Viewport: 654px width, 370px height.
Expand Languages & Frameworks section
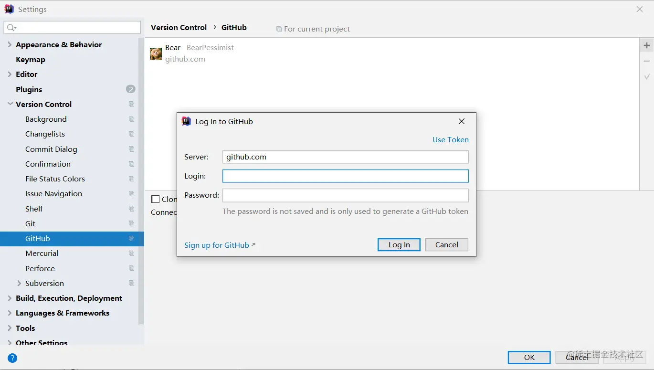10,313
